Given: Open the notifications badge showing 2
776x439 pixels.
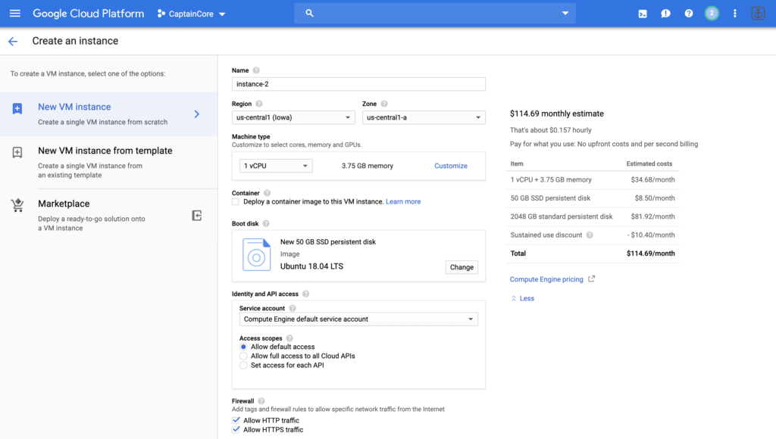Looking at the screenshot, I should (x=712, y=14).
